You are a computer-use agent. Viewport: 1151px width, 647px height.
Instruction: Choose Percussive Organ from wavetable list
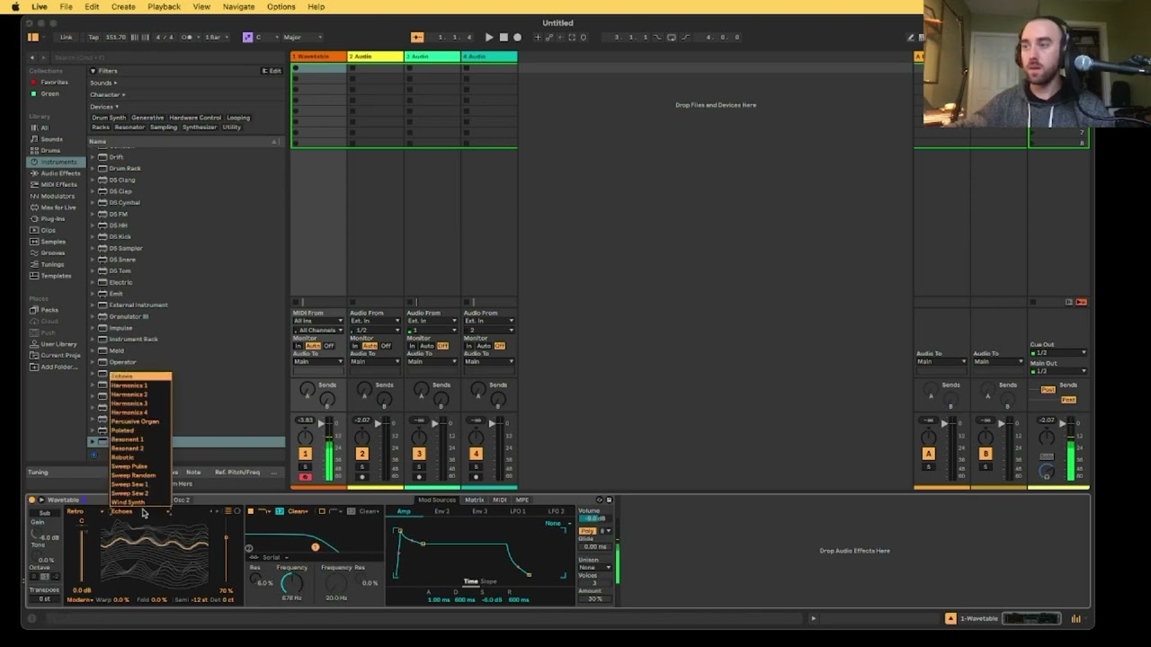(135, 421)
